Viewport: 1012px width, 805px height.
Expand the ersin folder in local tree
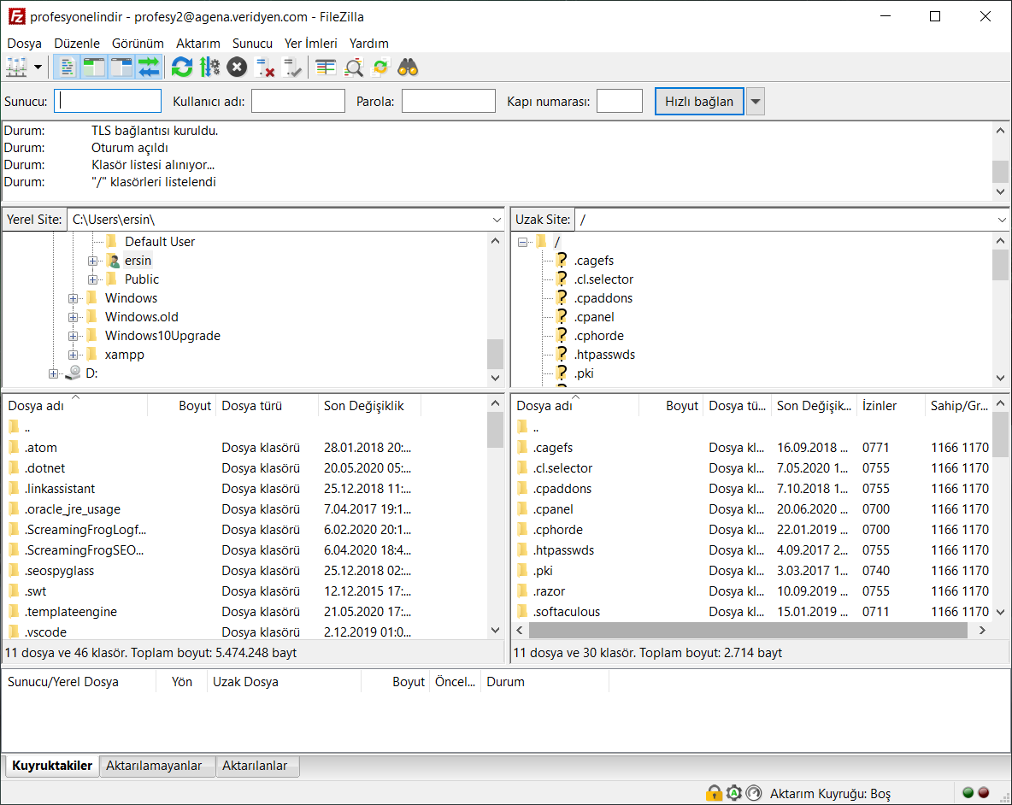point(92,261)
